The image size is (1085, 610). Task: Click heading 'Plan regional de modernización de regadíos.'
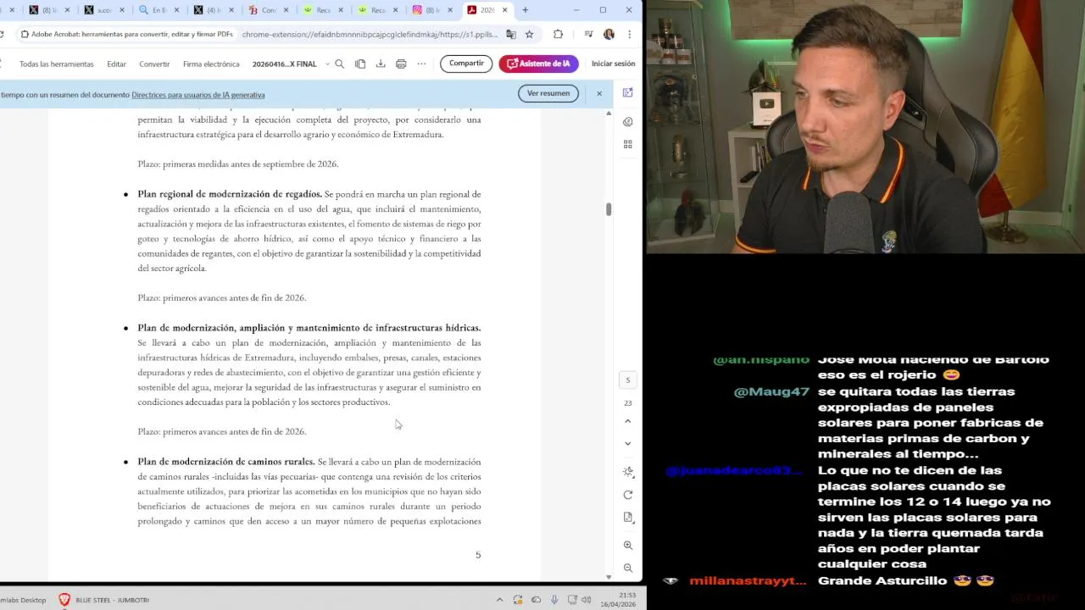click(x=230, y=194)
